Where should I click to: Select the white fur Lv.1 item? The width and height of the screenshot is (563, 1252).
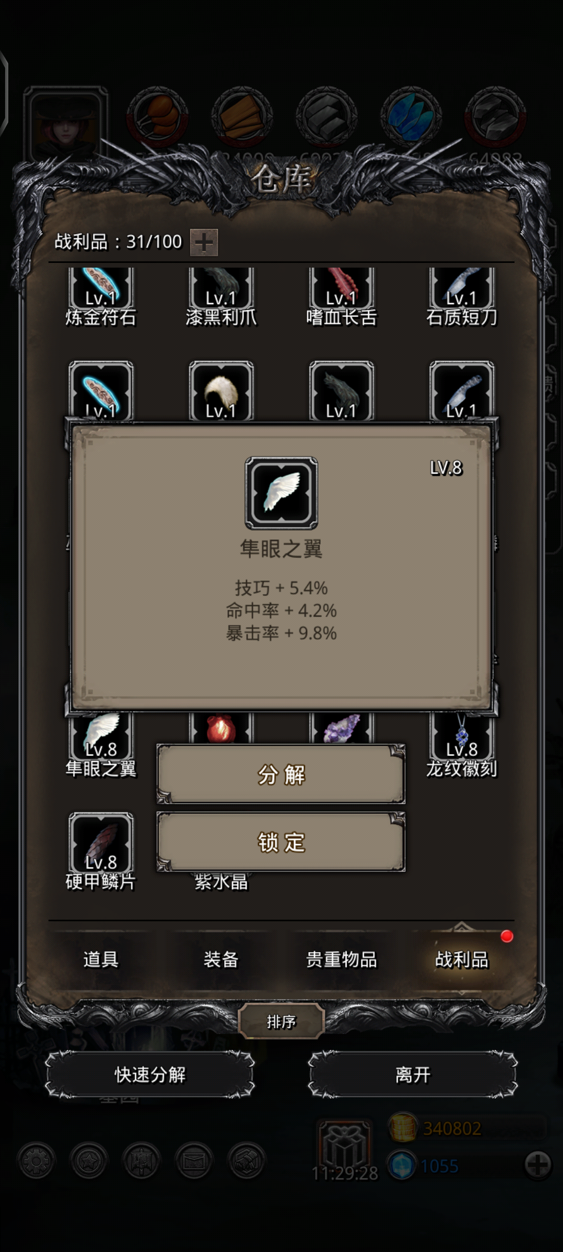tap(221, 390)
